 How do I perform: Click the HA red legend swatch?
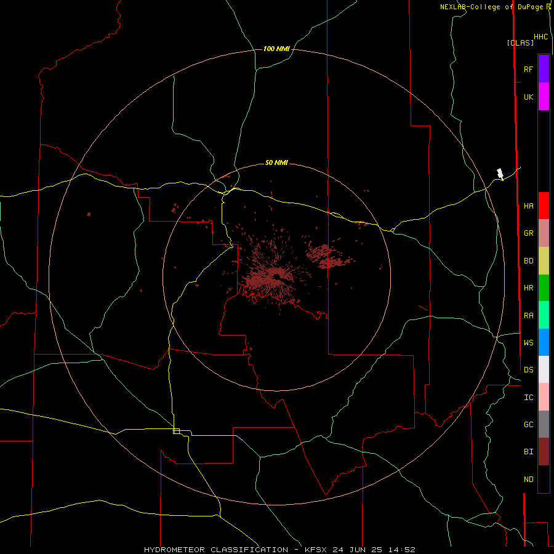tap(544, 206)
